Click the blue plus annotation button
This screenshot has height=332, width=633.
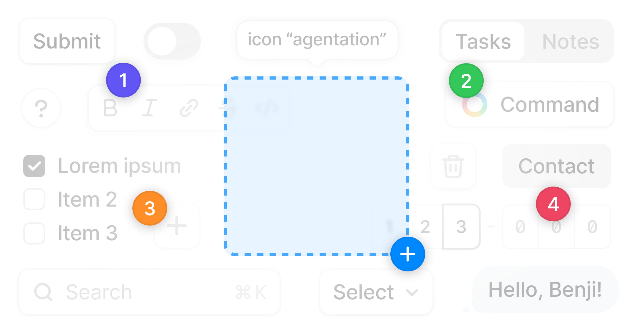point(408,254)
